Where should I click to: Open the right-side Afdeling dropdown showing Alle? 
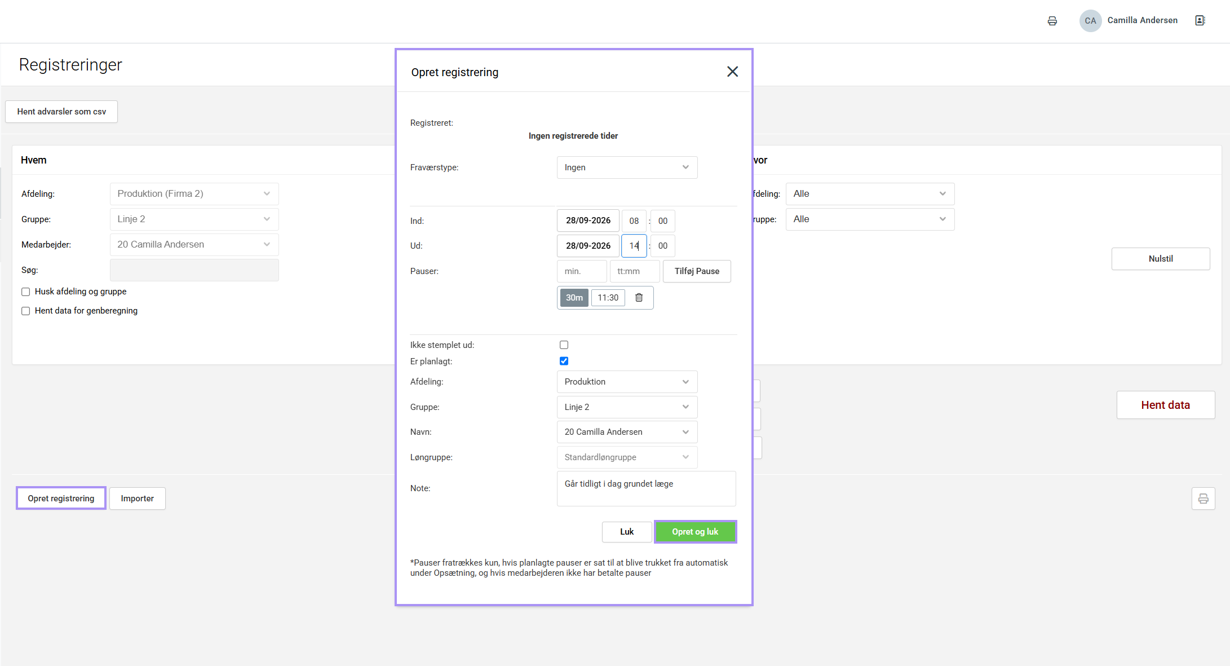pyautogui.click(x=870, y=194)
